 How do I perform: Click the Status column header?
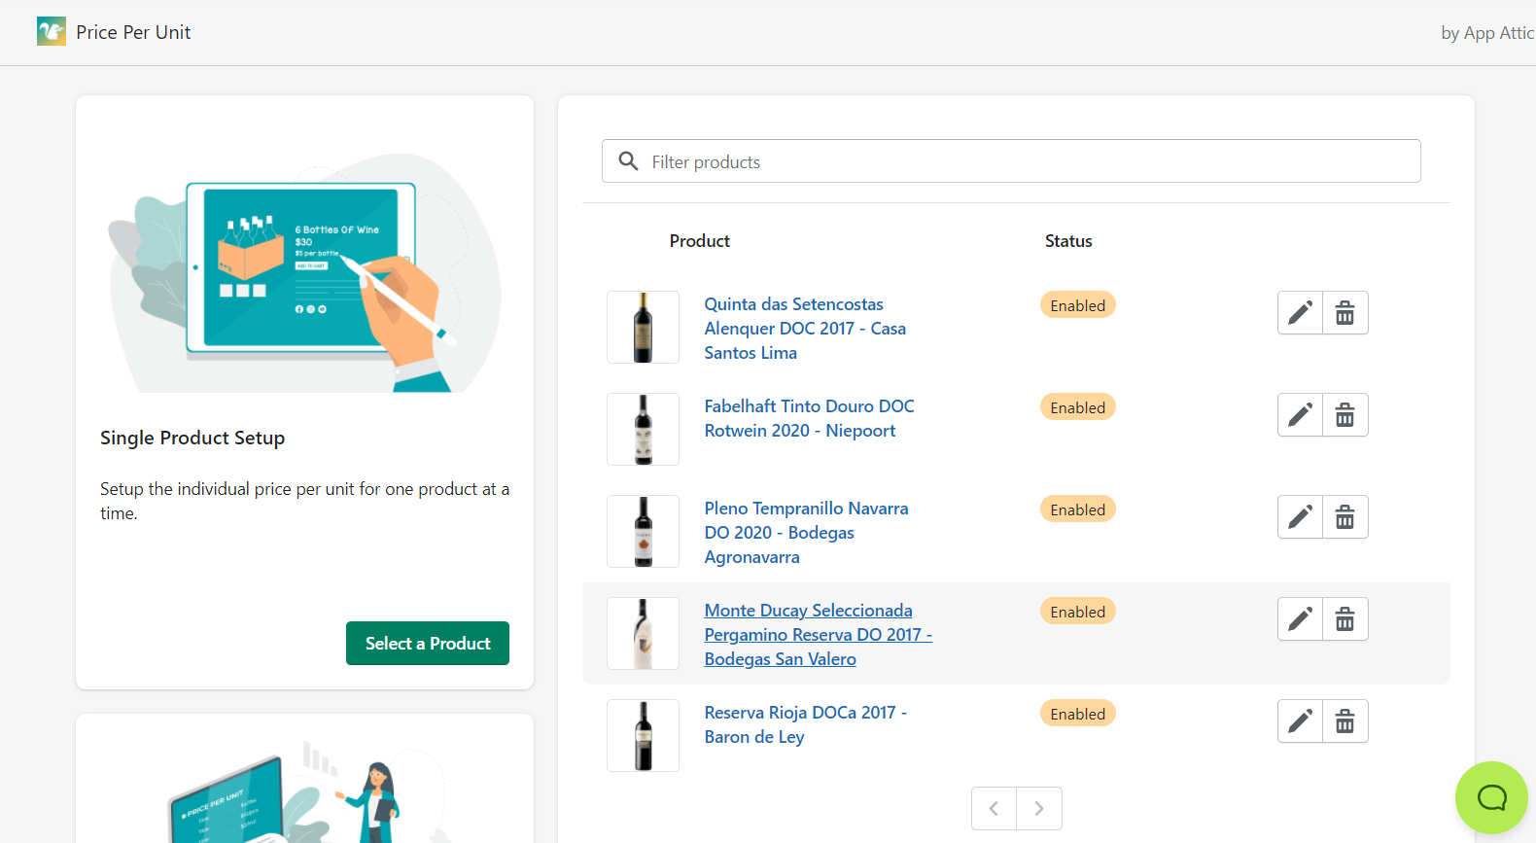1068,241
